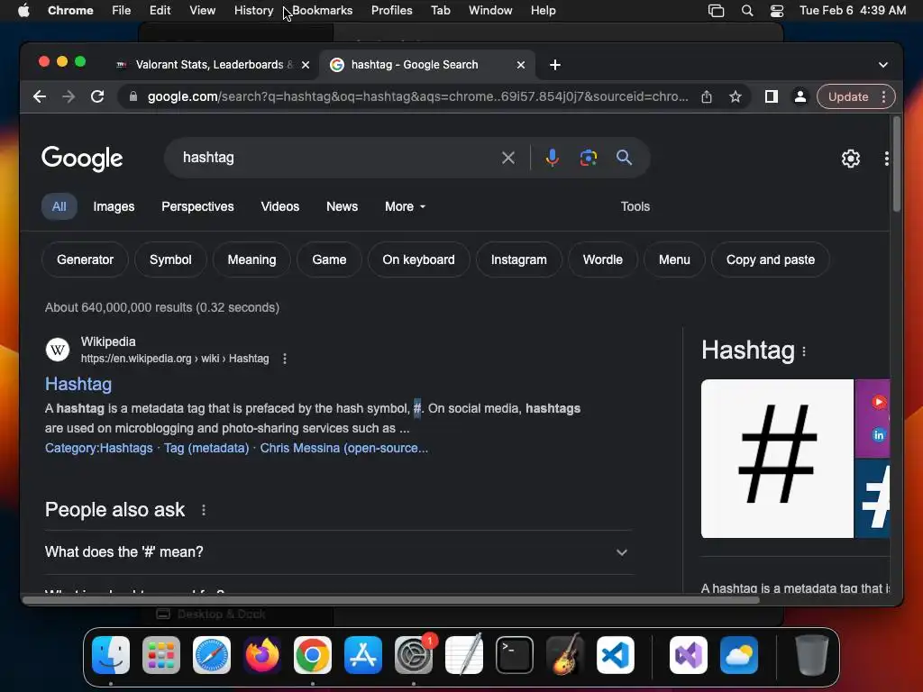Image resolution: width=923 pixels, height=692 pixels.
Task: Click the magnifier search button
Action: (624, 158)
